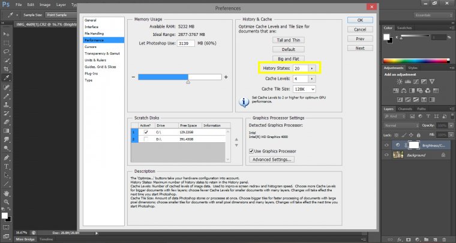This screenshot has width=456, height=243.
Task: Select the Zoom tool in toolbox
Action: tap(7, 202)
